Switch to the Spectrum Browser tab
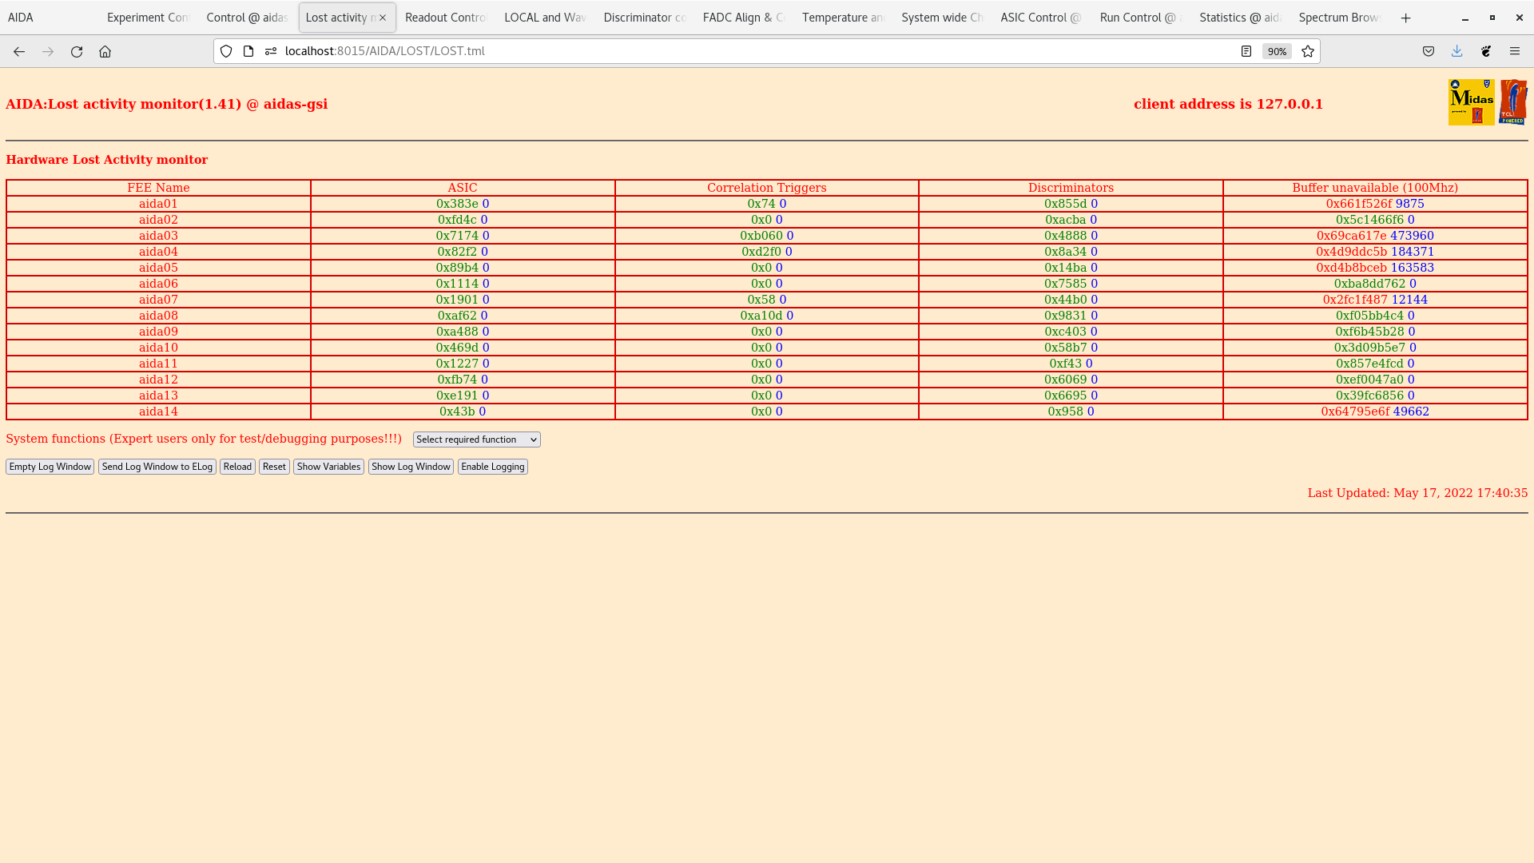Screen dimensions: 1534x863 click(1338, 18)
